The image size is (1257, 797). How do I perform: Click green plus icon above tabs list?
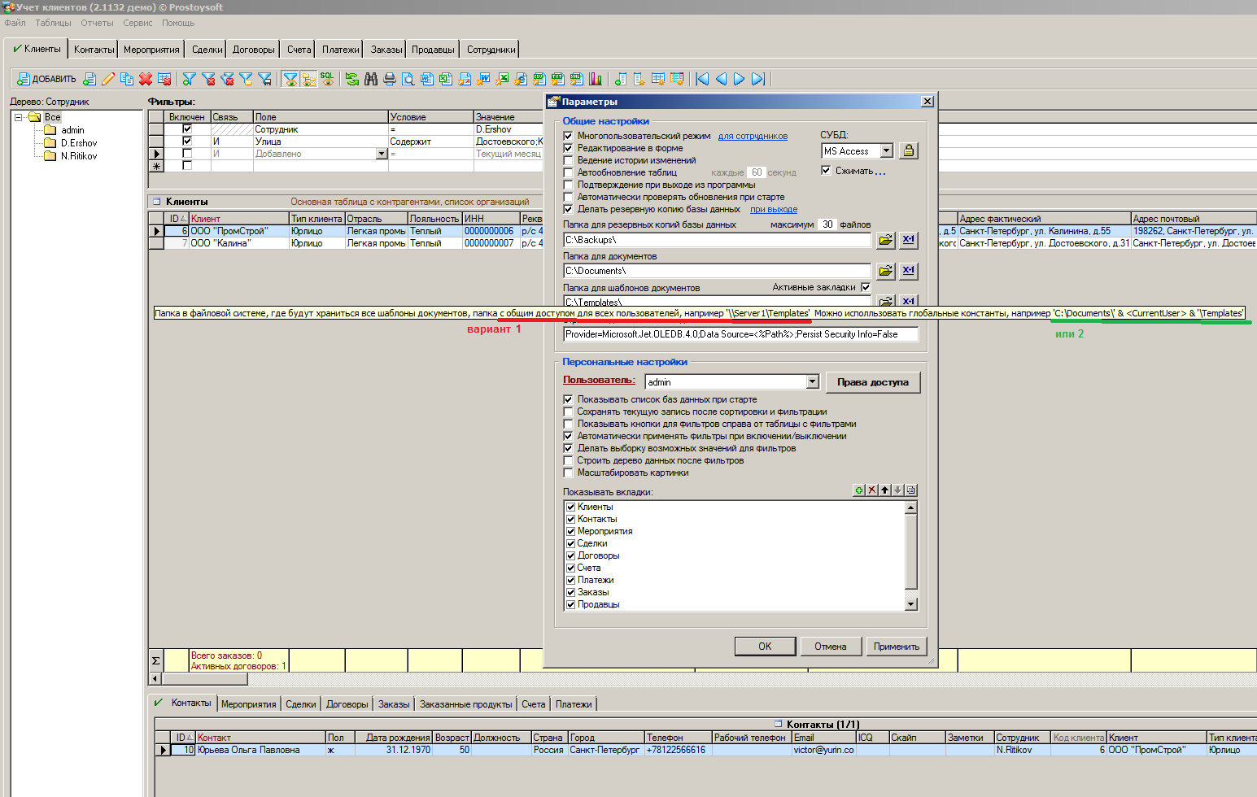pyautogui.click(x=858, y=490)
